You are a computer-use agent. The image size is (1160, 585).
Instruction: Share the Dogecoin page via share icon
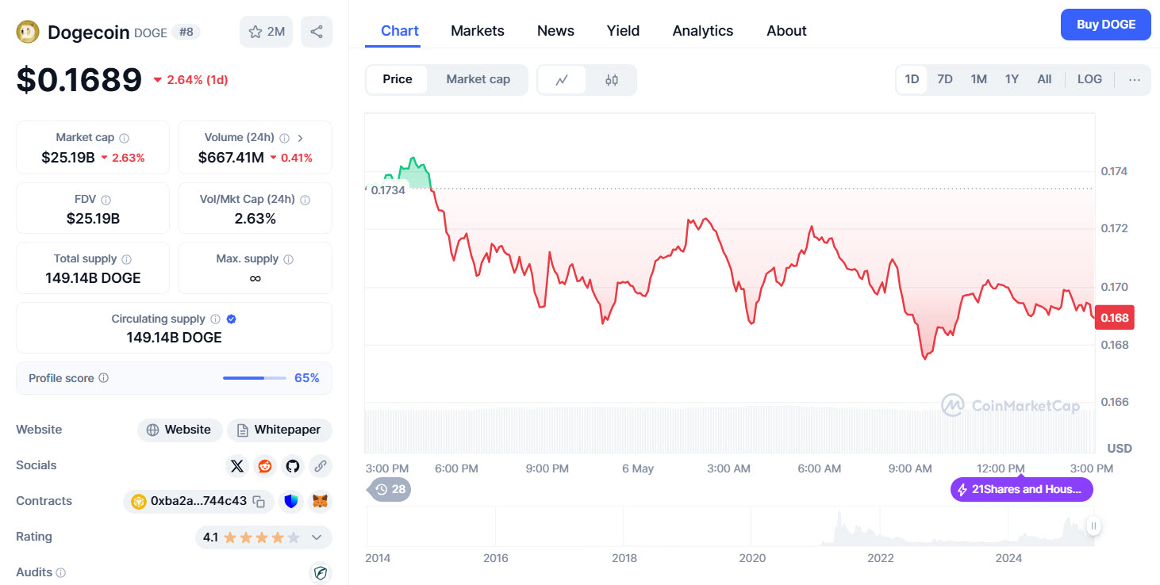[x=317, y=31]
